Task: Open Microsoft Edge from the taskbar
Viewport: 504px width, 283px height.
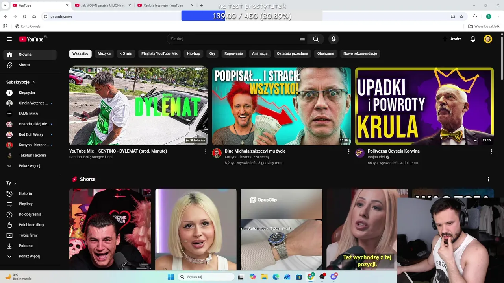Action: pyautogui.click(x=276, y=277)
